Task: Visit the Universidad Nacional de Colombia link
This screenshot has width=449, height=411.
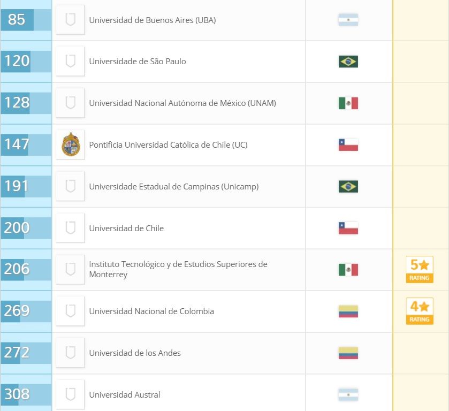Action: coord(151,311)
